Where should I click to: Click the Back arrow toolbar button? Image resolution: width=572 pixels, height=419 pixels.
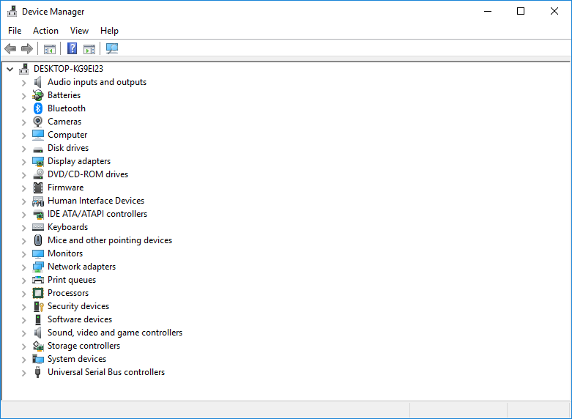tap(10, 49)
